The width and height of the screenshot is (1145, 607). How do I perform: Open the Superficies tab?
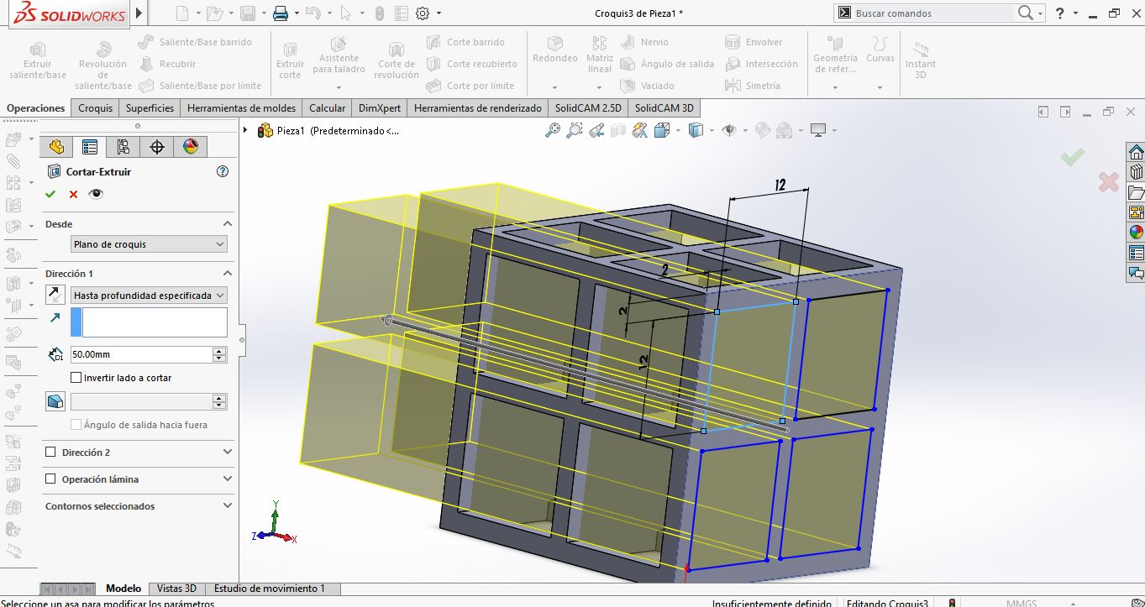pos(150,108)
